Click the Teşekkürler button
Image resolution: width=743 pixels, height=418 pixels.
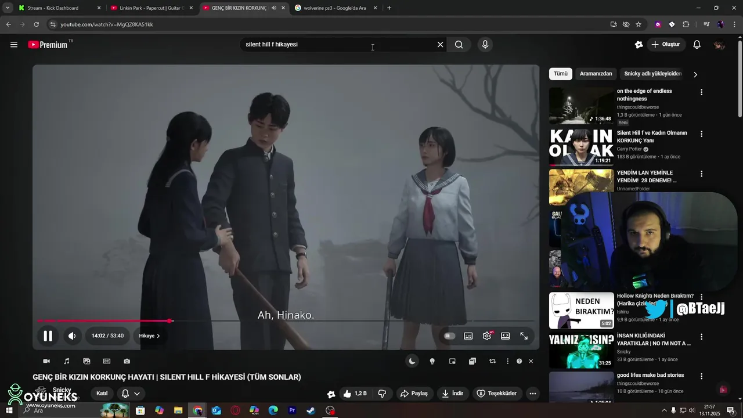[497, 394]
